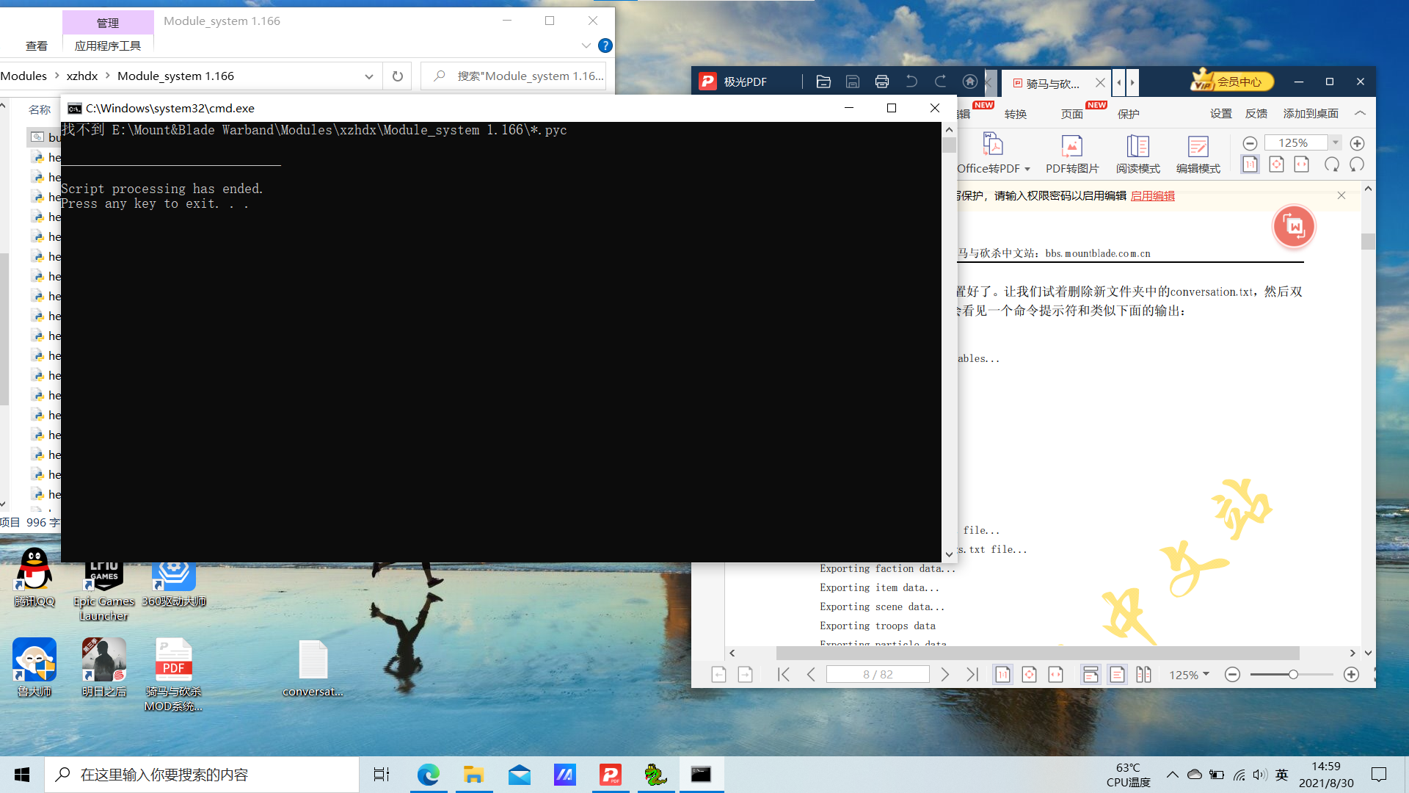The image size is (1409, 793).
Task: Open the 转换 ribbon tab
Action: pos(1016,114)
